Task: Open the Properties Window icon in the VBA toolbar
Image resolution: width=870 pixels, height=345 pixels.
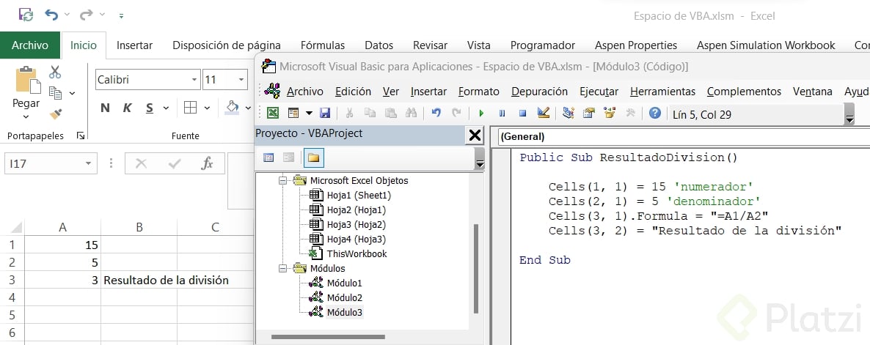Action: [x=589, y=114]
